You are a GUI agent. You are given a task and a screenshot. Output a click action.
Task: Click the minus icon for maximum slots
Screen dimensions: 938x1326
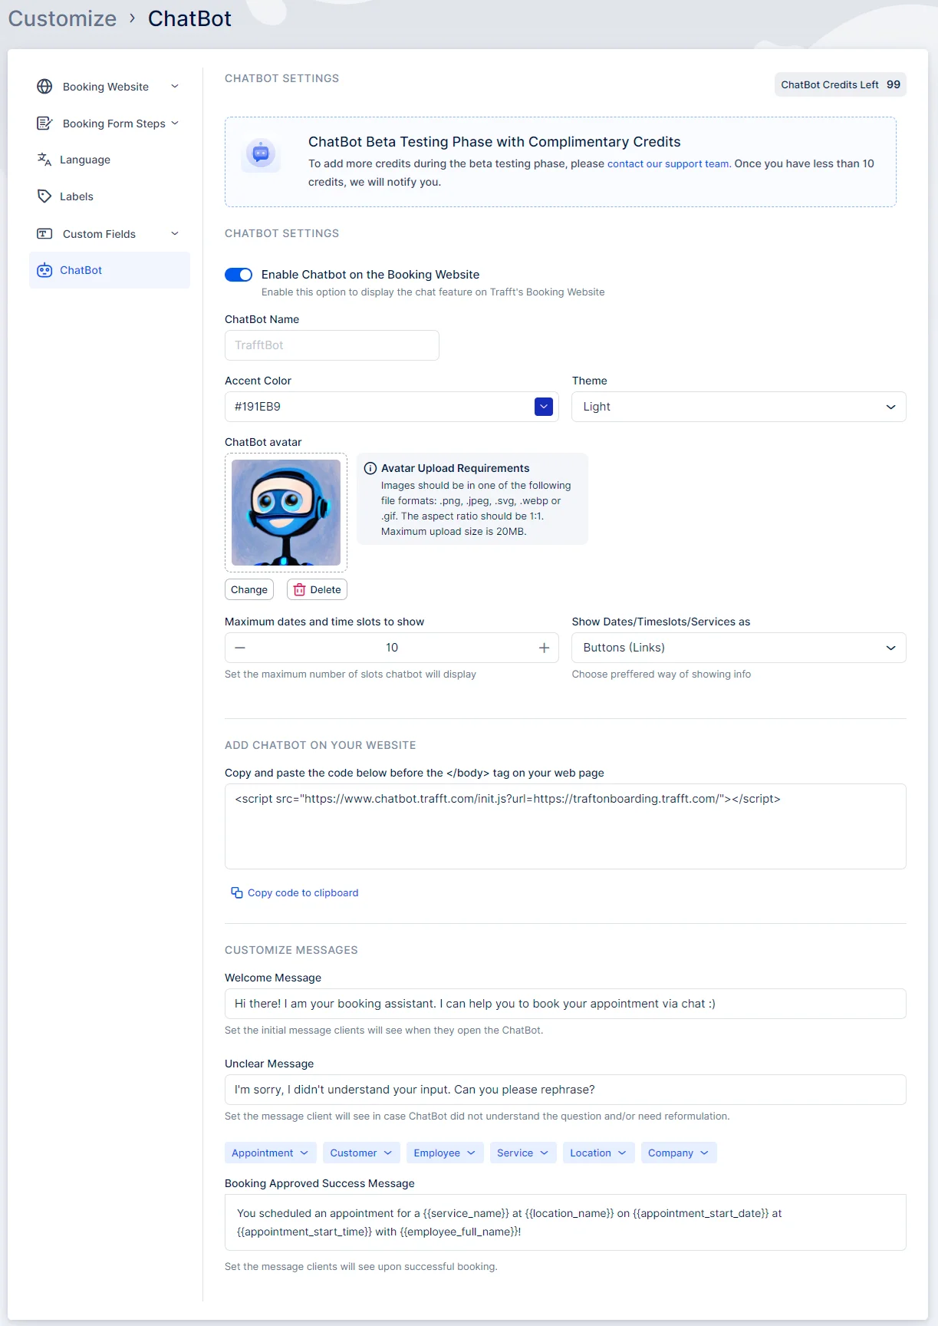tap(240, 648)
